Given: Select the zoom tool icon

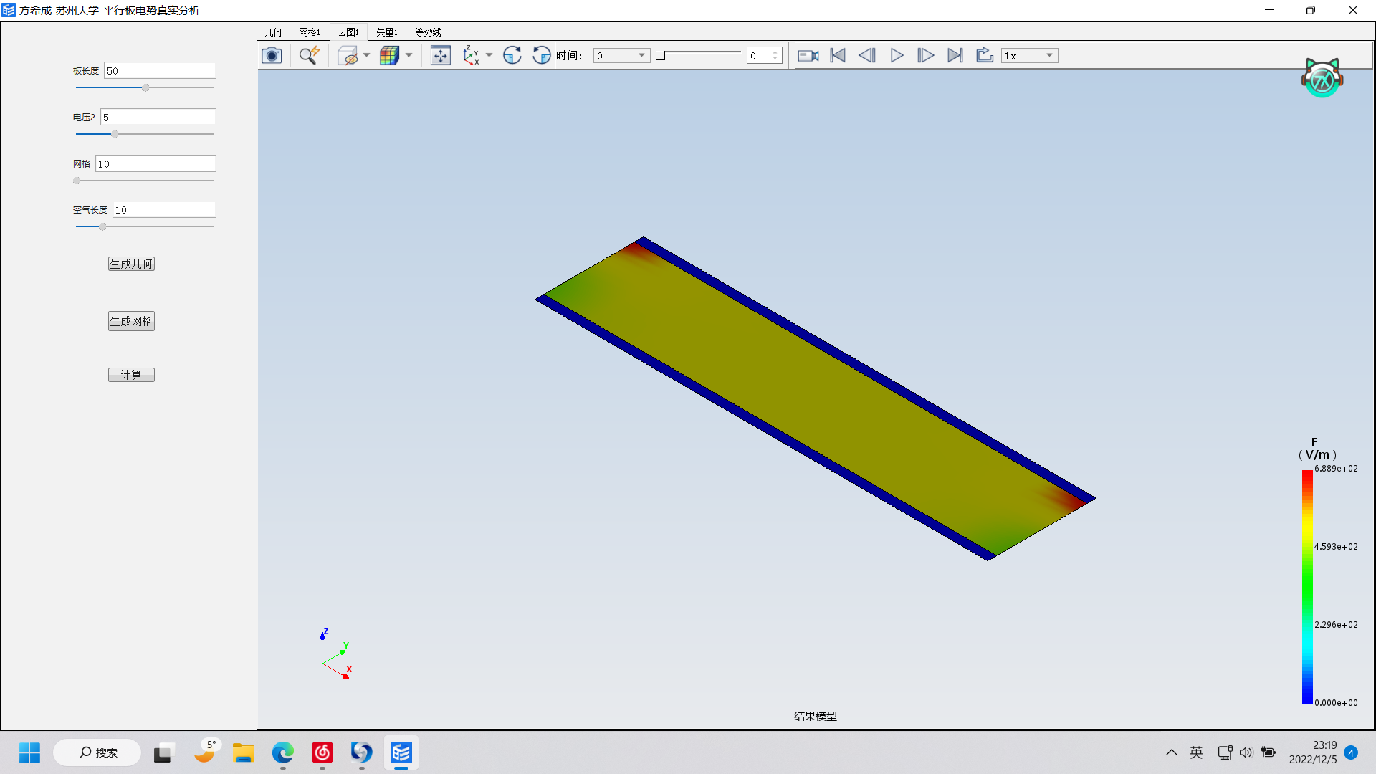Looking at the screenshot, I should tap(307, 56).
